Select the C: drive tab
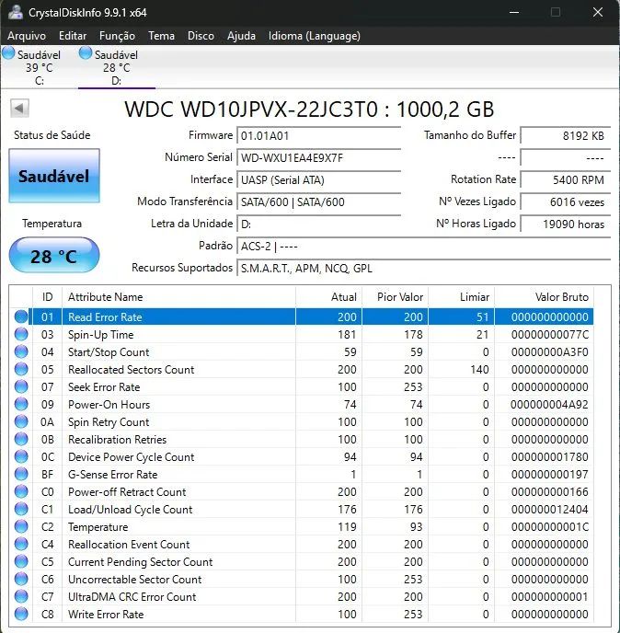This screenshot has width=620, height=633. (39, 67)
